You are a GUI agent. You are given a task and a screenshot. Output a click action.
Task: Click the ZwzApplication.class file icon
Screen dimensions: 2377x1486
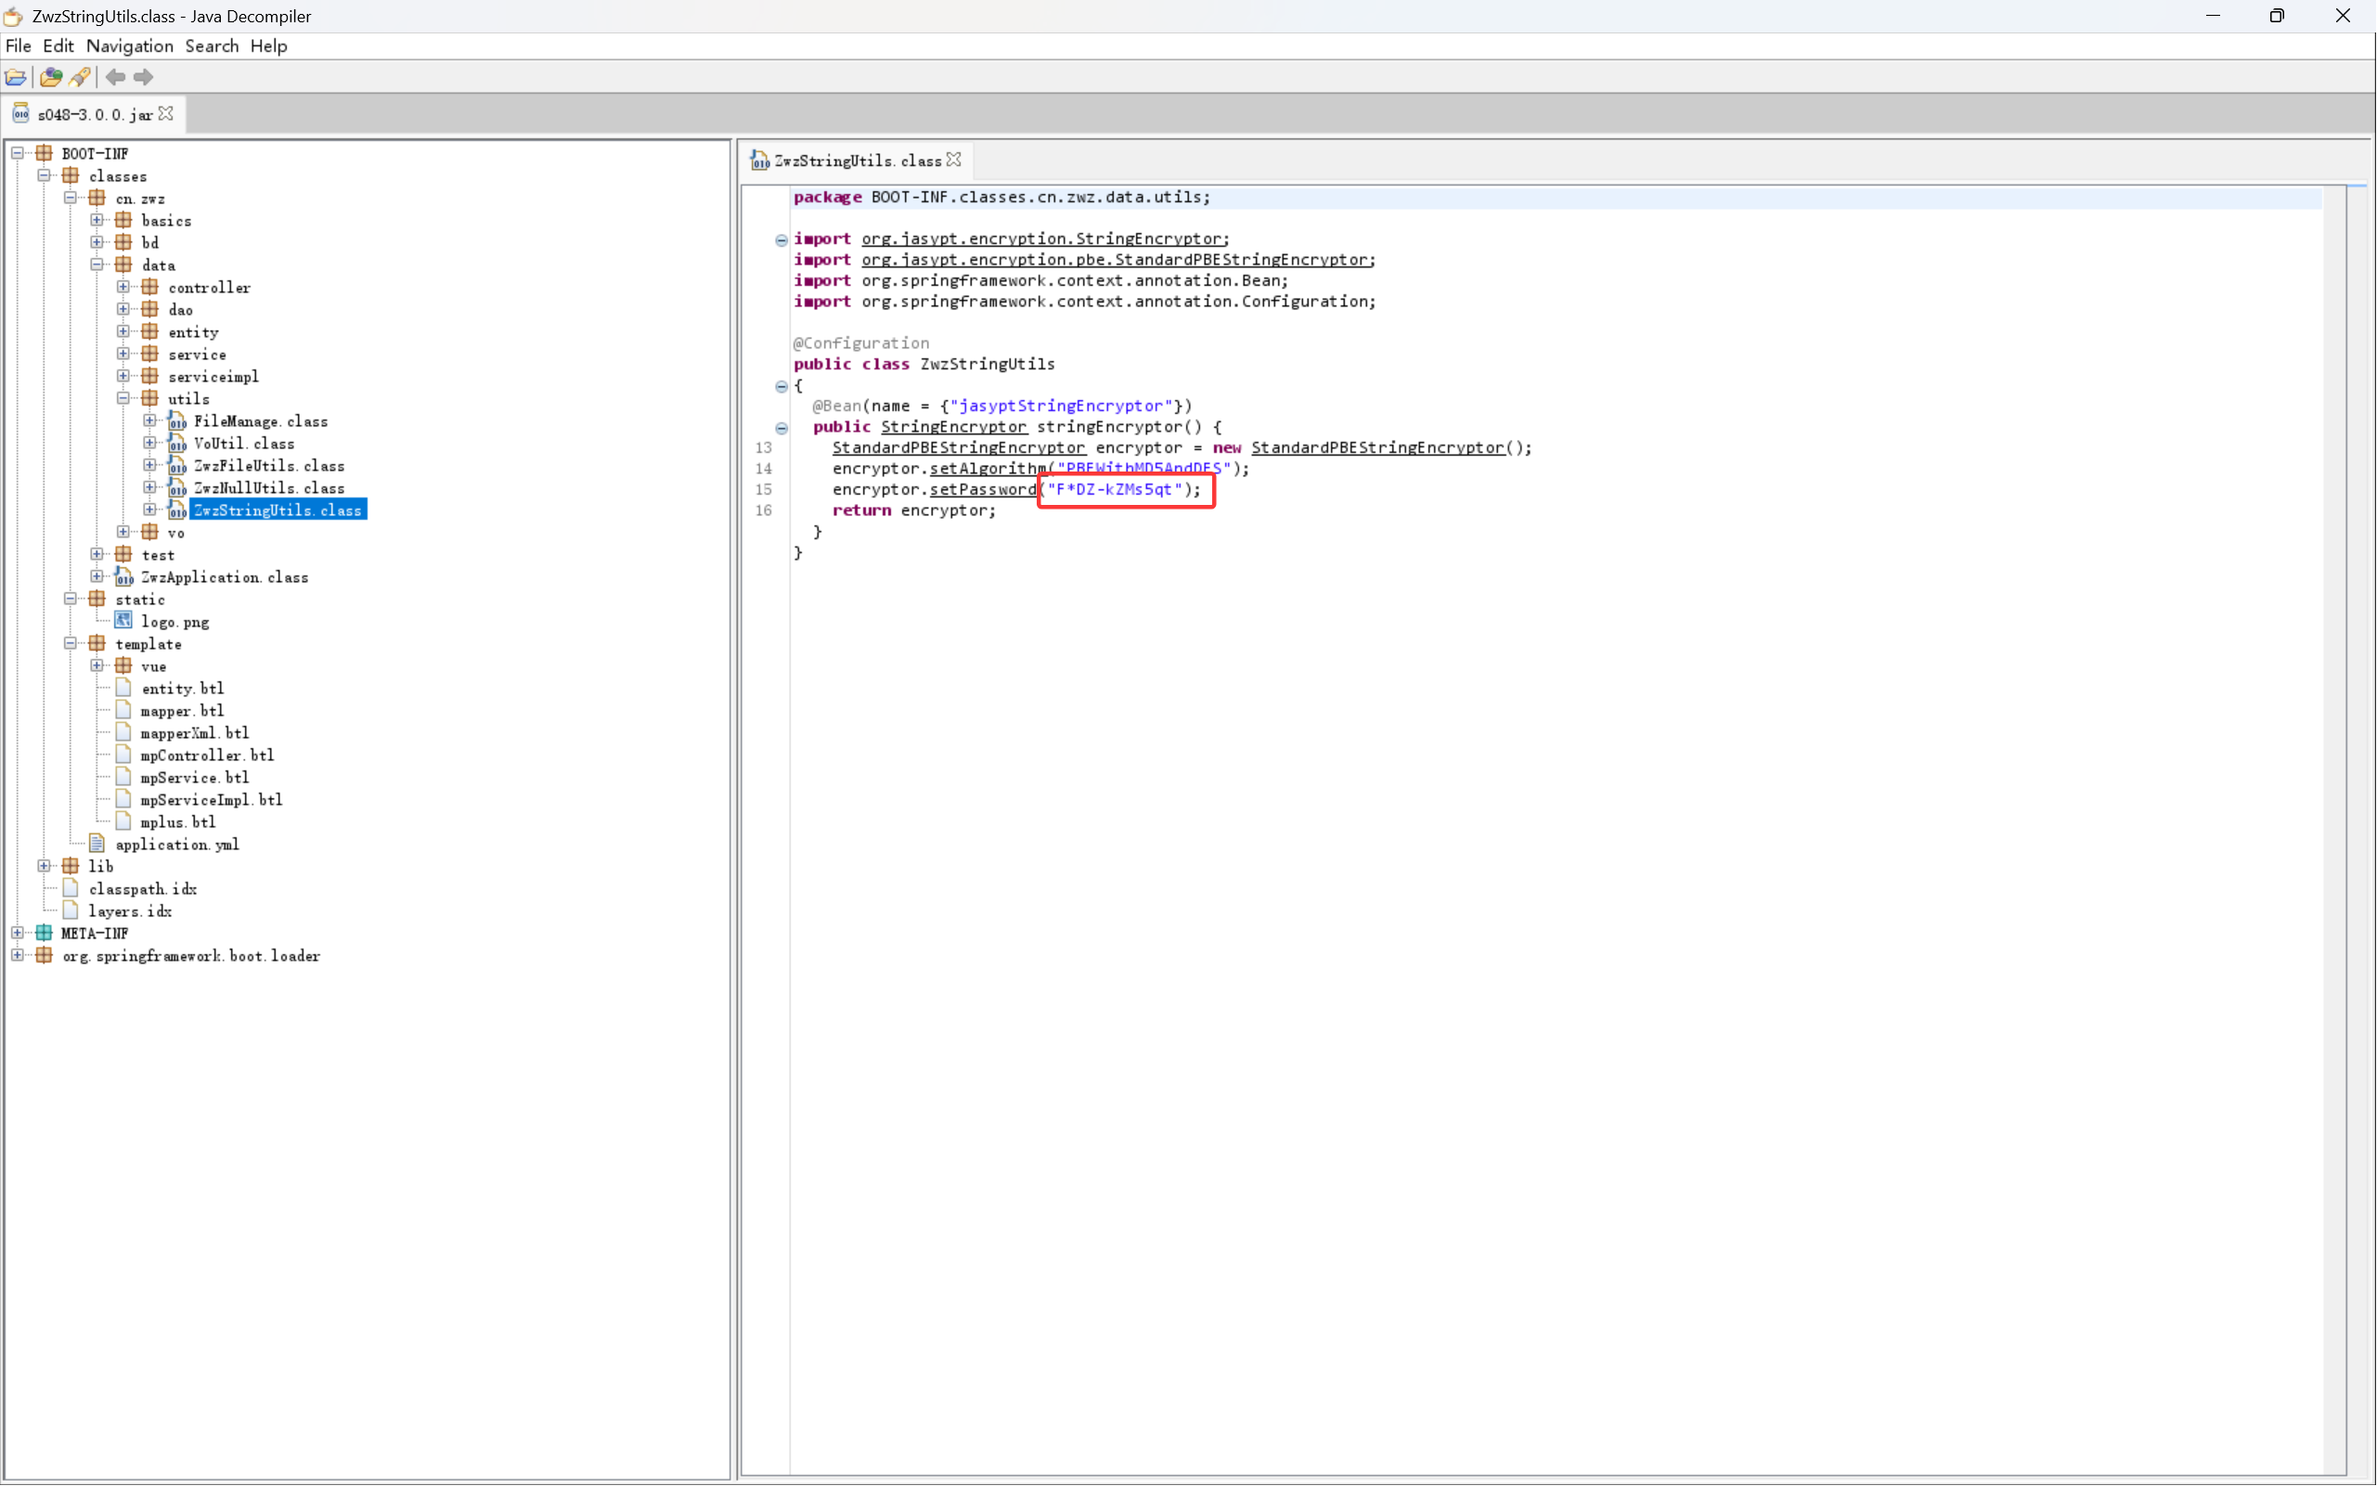tap(123, 577)
